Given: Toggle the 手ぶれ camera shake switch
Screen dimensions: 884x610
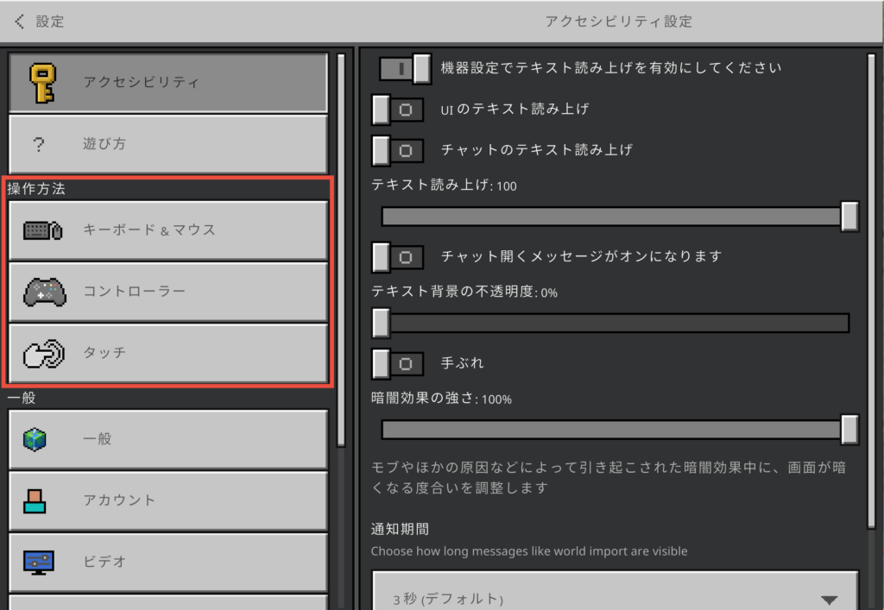Looking at the screenshot, I should [x=398, y=363].
